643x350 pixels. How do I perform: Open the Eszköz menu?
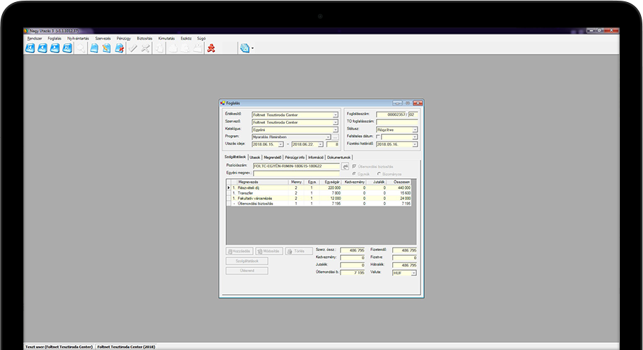(x=186, y=38)
